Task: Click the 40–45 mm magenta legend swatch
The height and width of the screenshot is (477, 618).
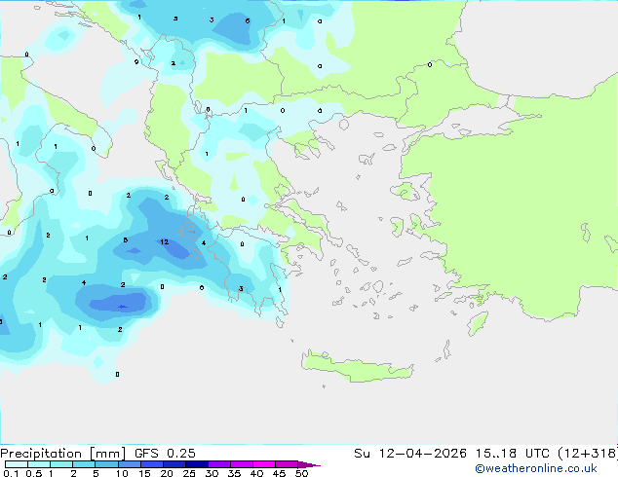Action: pos(264,464)
